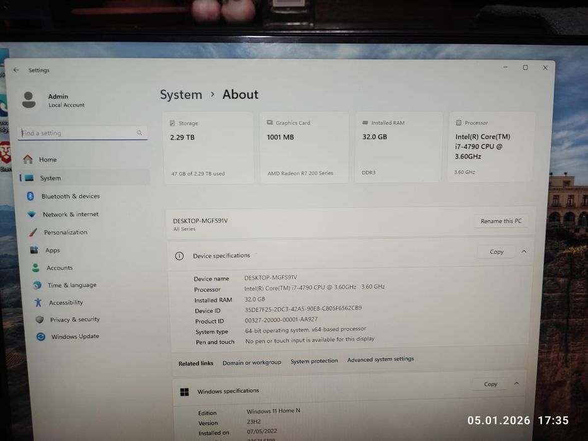The height and width of the screenshot is (441, 588).
Task: Select the Device ID value text
Action: (x=303, y=309)
